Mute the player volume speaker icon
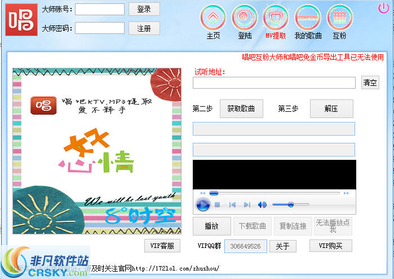Screen dimensions: 394x279 click(x=262, y=204)
